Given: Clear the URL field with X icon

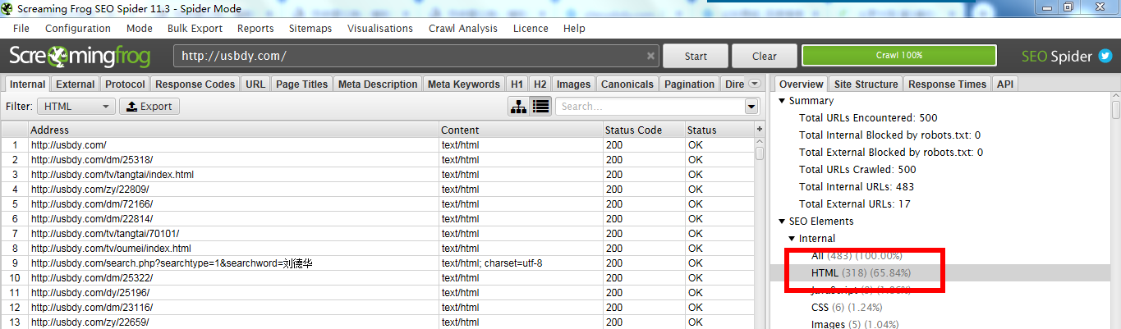Looking at the screenshot, I should [650, 56].
